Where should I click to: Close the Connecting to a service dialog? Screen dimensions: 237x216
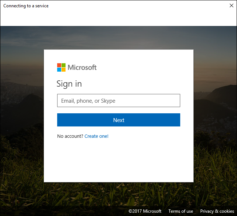point(232,5)
